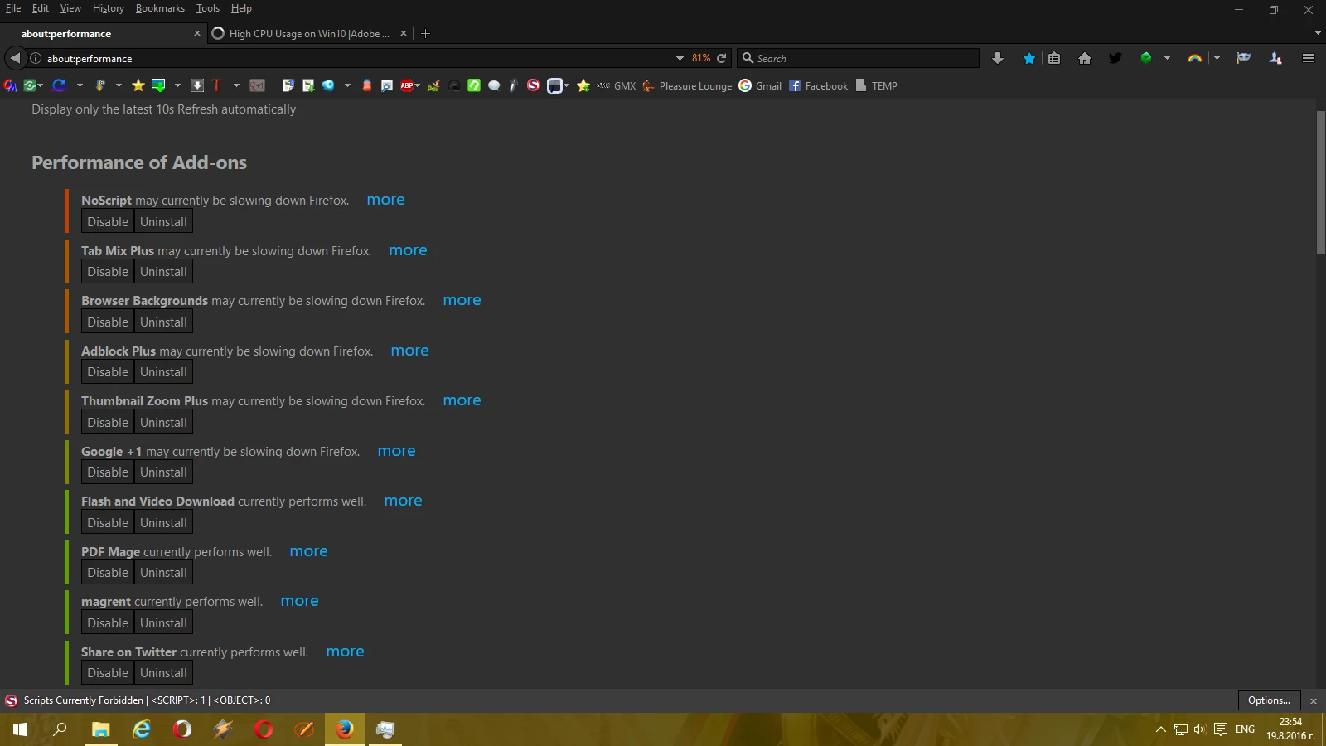Open URL bar history dropdown arrow
Image resolution: width=1326 pixels, height=746 pixels.
(680, 58)
